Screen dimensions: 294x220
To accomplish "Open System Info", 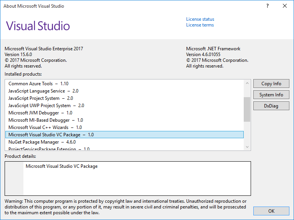I will click(271, 95).
